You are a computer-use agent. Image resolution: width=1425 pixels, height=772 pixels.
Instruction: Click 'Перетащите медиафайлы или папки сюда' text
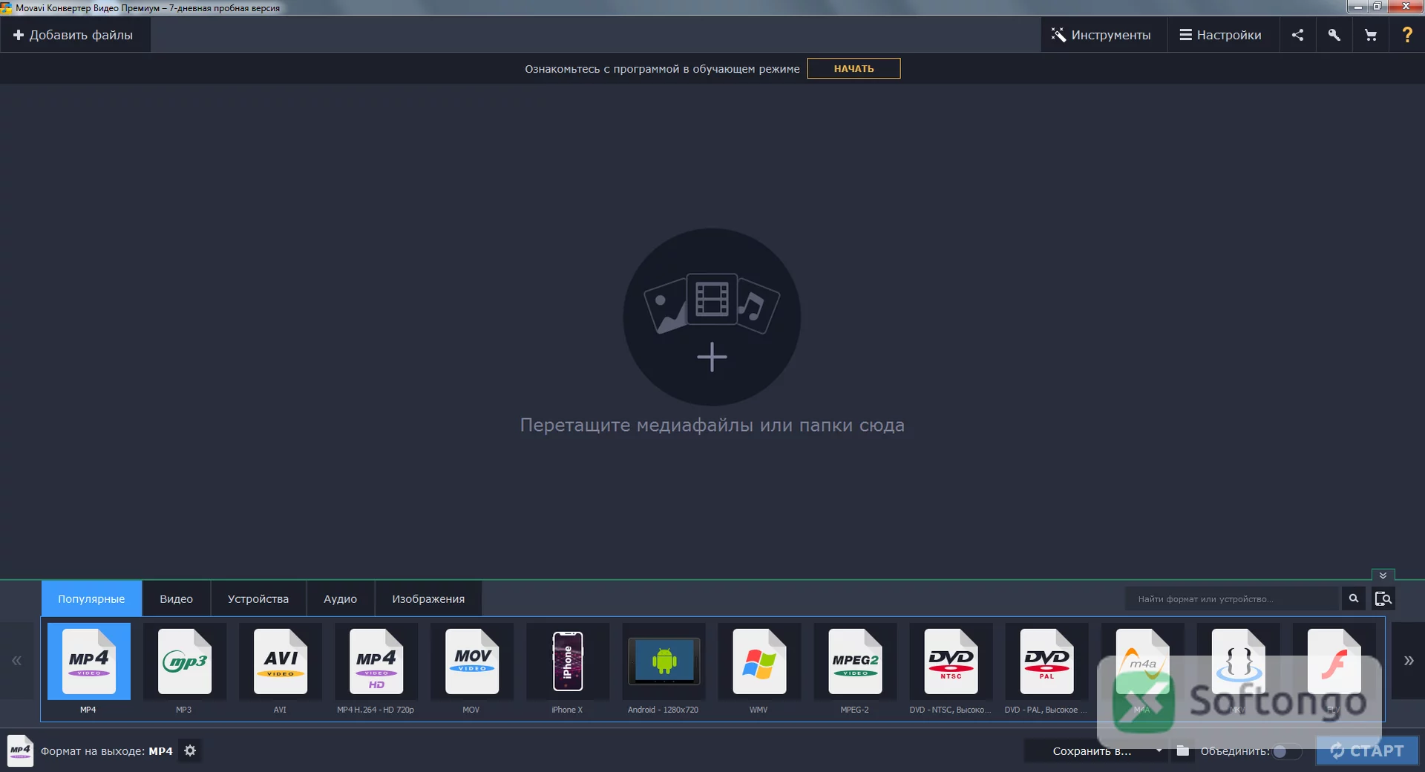(712, 426)
